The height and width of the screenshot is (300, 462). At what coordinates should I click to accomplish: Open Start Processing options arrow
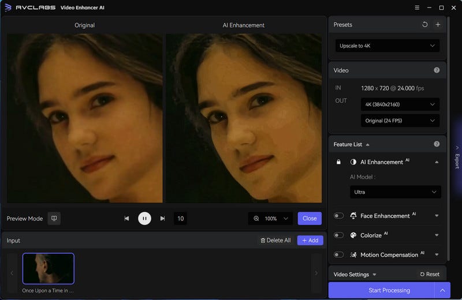tap(442, 290)
